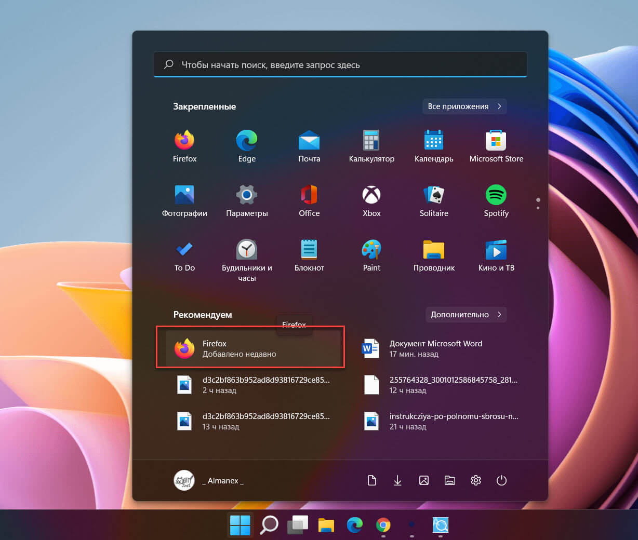Open Календарь app
The image size is (638, 540).
click(x=434, y=146)
